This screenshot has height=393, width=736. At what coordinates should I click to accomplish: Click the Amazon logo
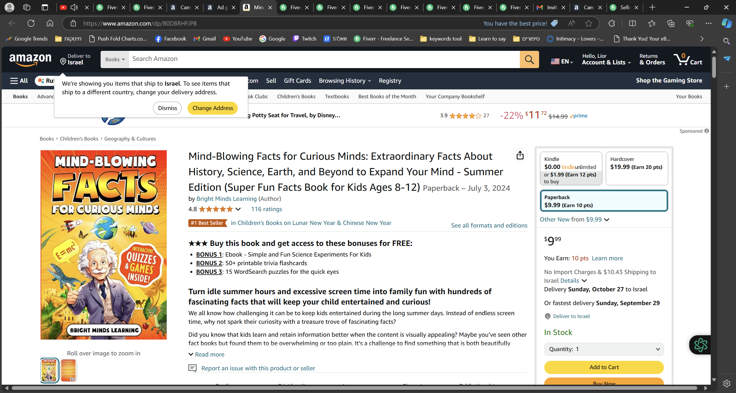pos(30,59)
